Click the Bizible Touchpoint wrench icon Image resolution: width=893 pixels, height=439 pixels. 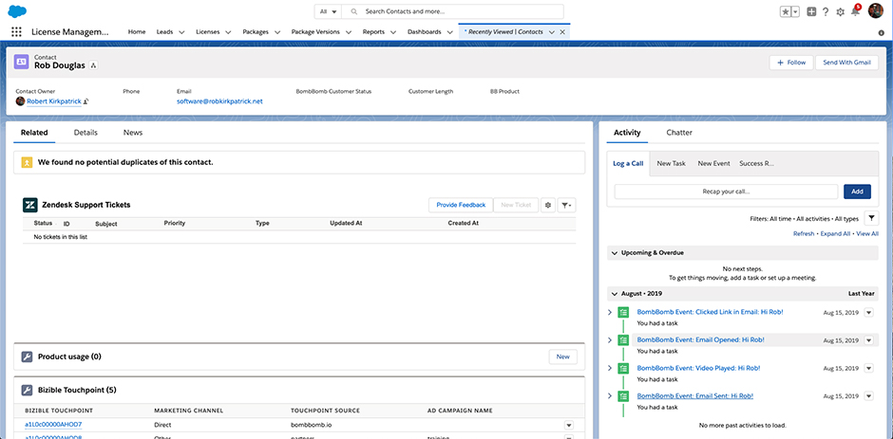[27, 390]
